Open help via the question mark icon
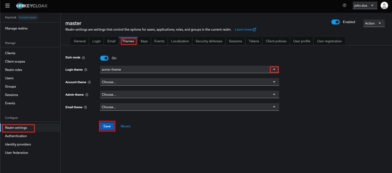This screenshot has width=392, height=173. click(x=344, y=5)
